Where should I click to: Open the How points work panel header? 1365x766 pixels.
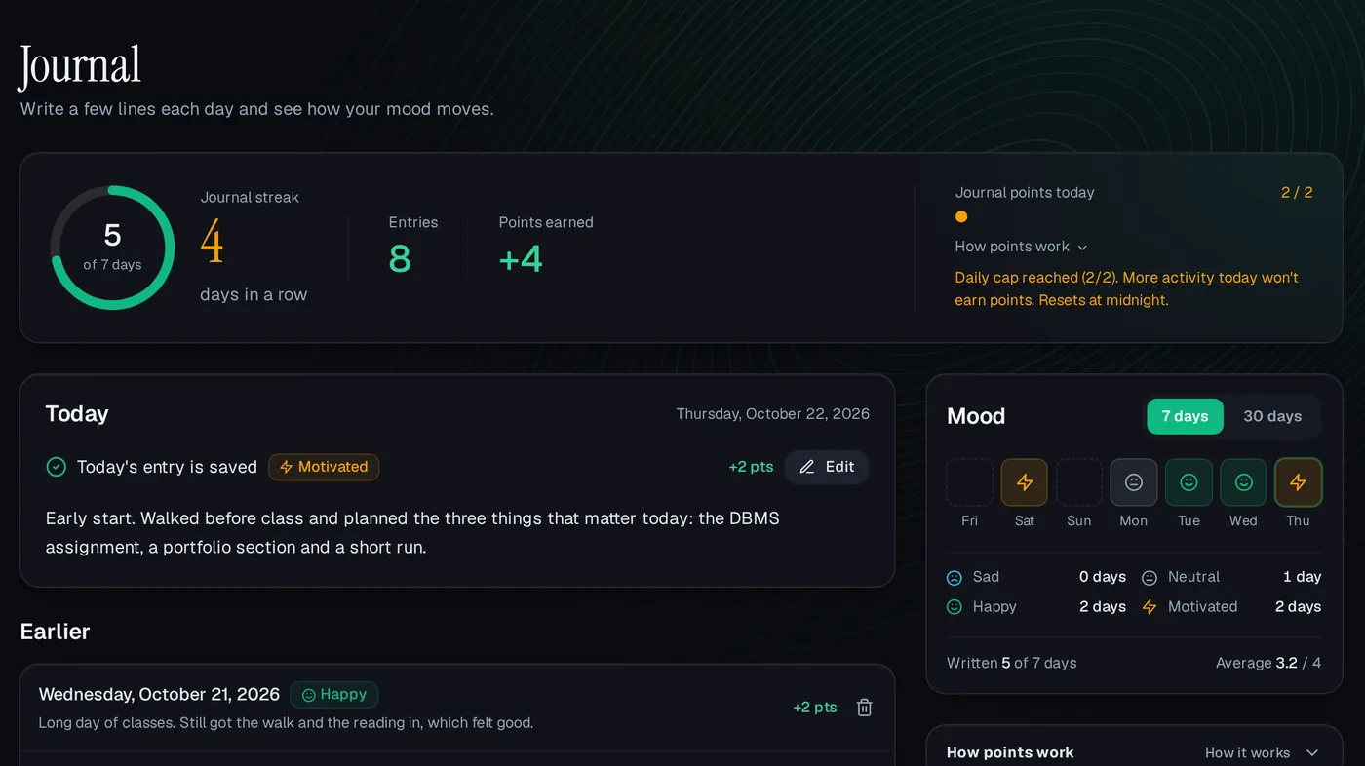click(1010, 752)
